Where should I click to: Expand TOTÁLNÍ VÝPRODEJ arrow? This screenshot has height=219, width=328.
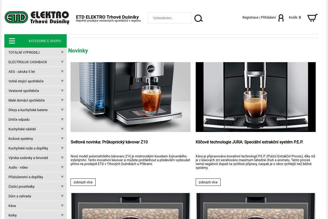62,52
